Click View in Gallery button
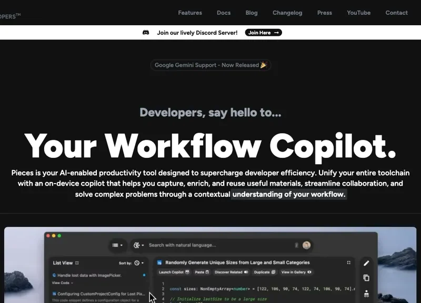Image resolution: width=421 pixels, height=303 pixels. tap(296, 272)
